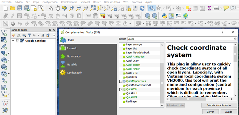Click the purple Sigma statistics icon
The width and height of the screenshot is (239, 115).
coord(209,8)
